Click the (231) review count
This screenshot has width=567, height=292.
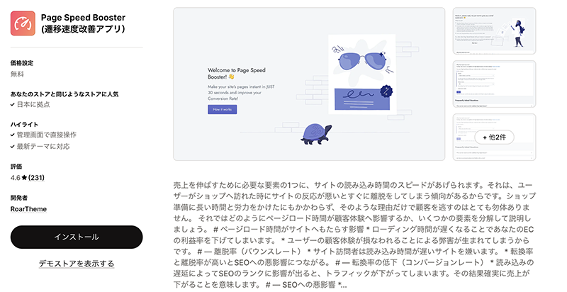click(x=36, y=177)
